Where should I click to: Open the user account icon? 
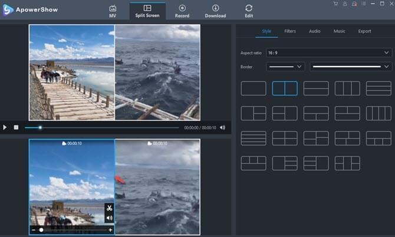tap(345, 4)
